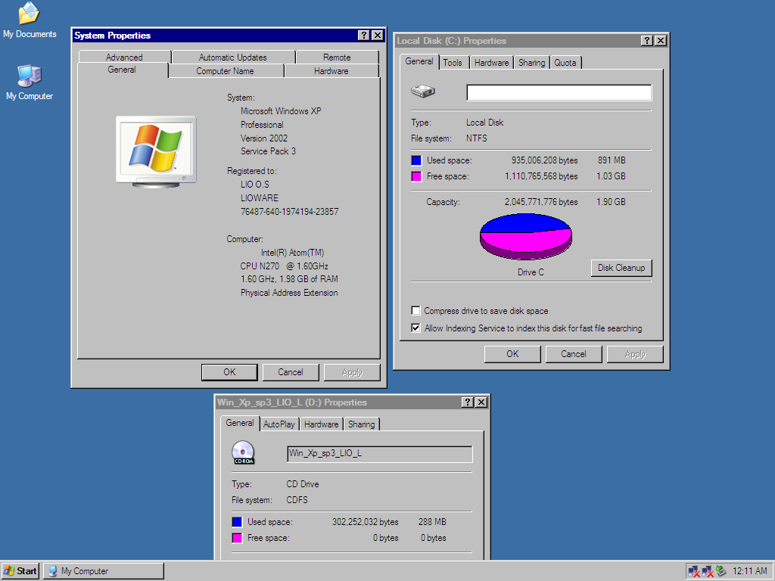The height and width of the screenshot is (581, 775).
Task: Click the Windows XP logo monitor image
Action: click(156, 151)
